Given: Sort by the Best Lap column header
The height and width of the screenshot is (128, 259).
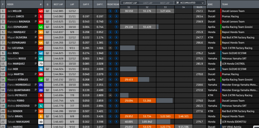Looking at the screenshot, I should 58,4.
